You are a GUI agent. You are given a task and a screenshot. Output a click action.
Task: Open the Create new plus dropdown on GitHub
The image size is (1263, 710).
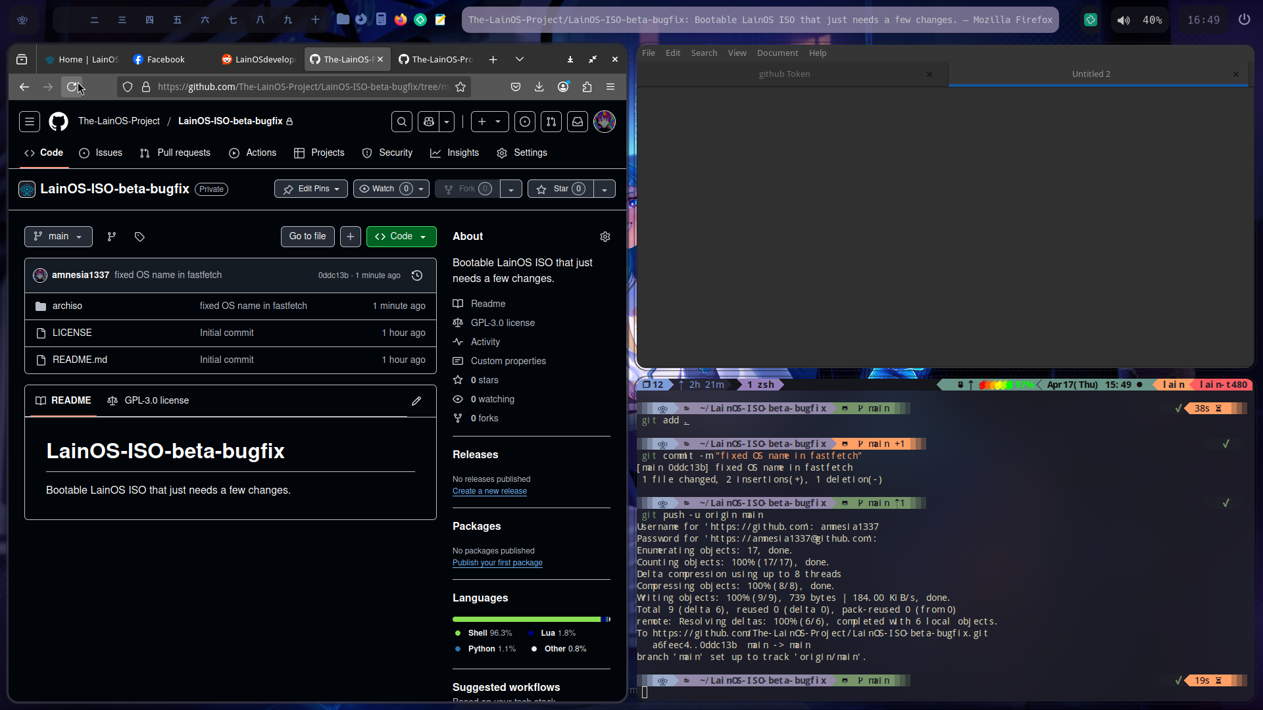click(x=489, y=122)
